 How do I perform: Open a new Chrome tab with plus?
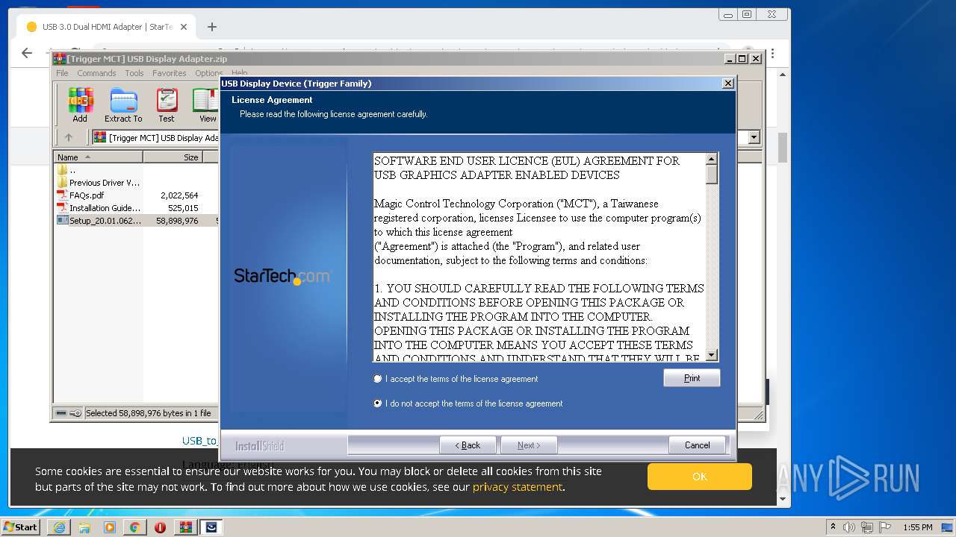pyautogui.click(x=212, y=27)
